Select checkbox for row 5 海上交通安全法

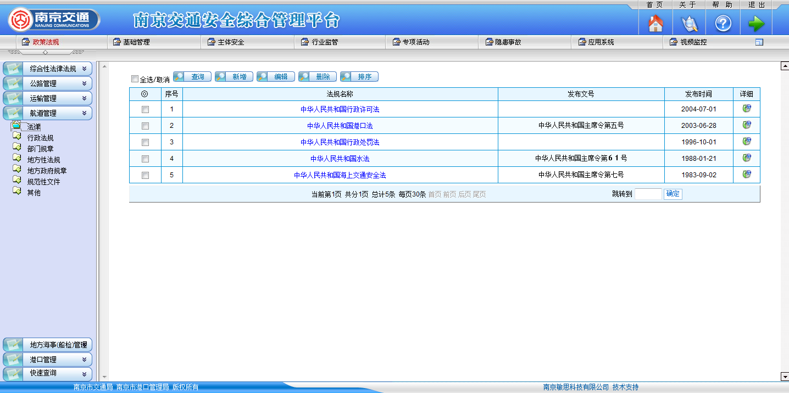click(145, 175)
